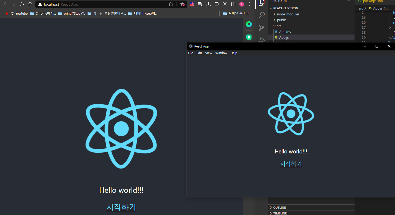Open the pink Z profile avatar
Image resolution: width=395 pixels, height=215 pixels.
[x=242, y=4]
